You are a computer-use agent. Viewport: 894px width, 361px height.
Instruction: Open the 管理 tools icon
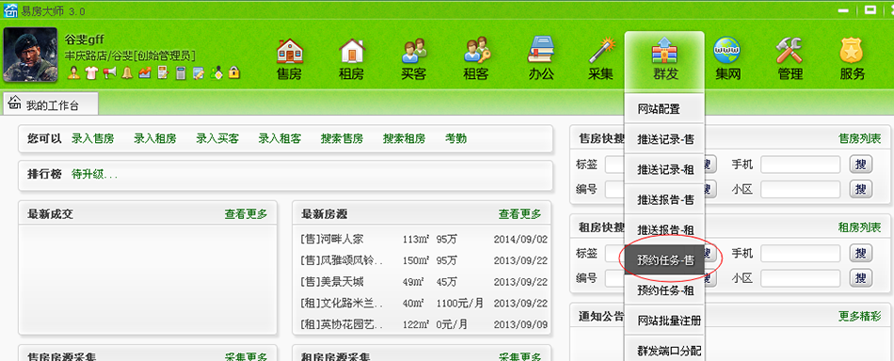pyautogui.click(x=790, y=58)
